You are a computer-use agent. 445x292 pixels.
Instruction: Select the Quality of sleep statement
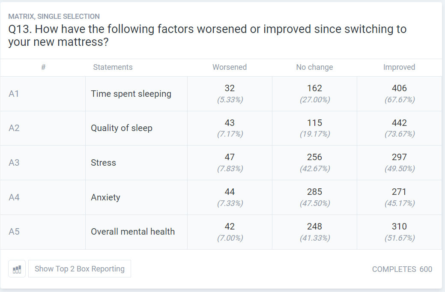pyautogui.click(x=122, y=128)
